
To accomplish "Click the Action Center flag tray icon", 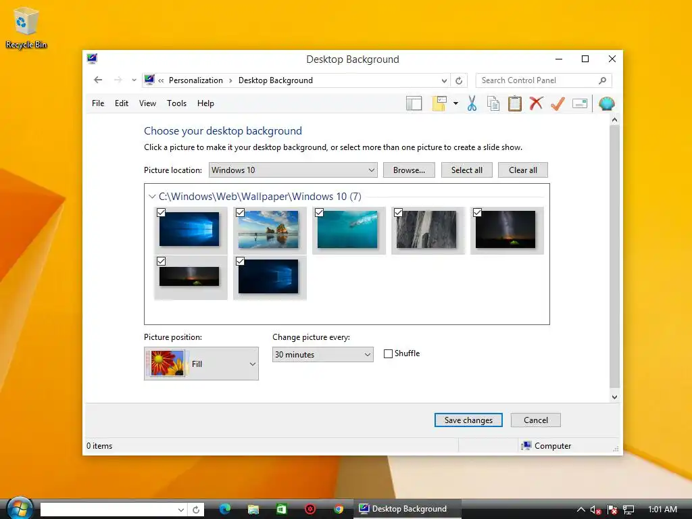I will coord(612,510).
